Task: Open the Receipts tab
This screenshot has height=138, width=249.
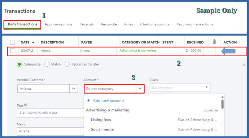Action: (87, 24)
